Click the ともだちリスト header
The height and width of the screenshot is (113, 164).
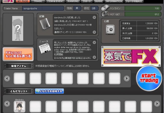[x=19, y=91]
